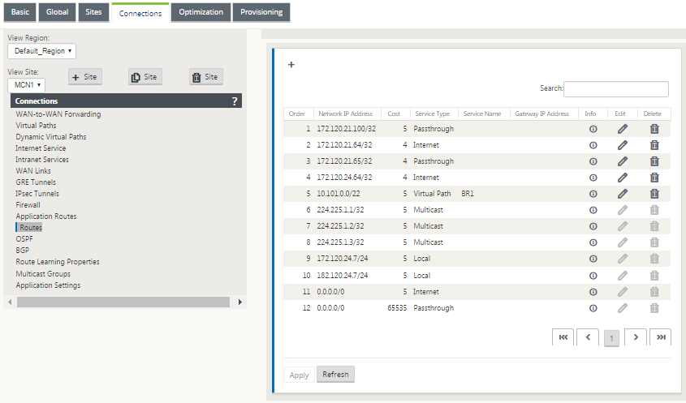Screen dimensions: 686x403
Task: Open Connections help question mark
Action: 235,101
